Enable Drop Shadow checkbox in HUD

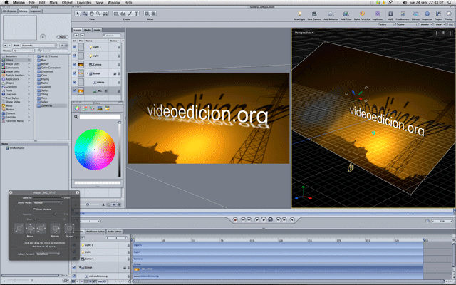point(34,209)
